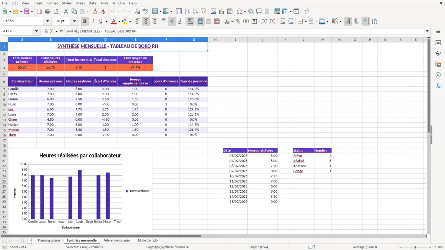Insert an image using the picture icon
Viewport: 445px width, 250px height.
tap(214, 11)
